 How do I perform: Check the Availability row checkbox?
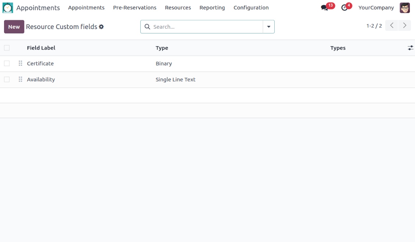tap(7, 79)
